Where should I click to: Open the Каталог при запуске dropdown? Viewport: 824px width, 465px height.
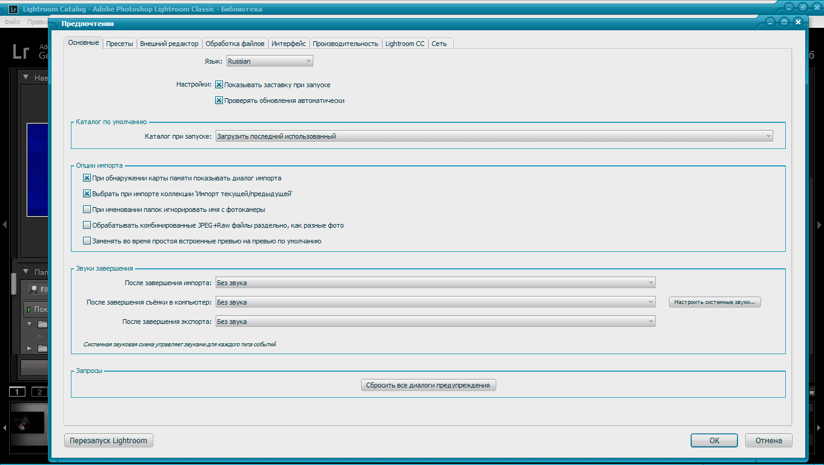click(494, 136)
